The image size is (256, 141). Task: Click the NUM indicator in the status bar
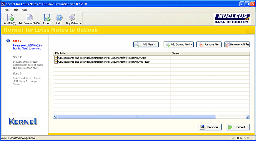[x=240, y=138]
